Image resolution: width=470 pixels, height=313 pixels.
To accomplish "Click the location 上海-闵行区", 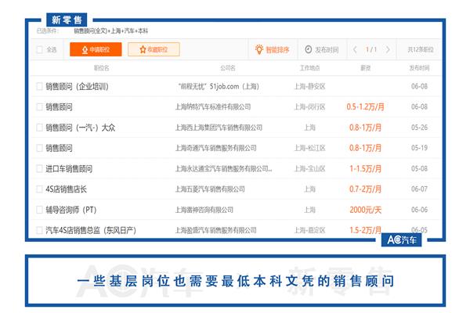I will click(310, 107).
